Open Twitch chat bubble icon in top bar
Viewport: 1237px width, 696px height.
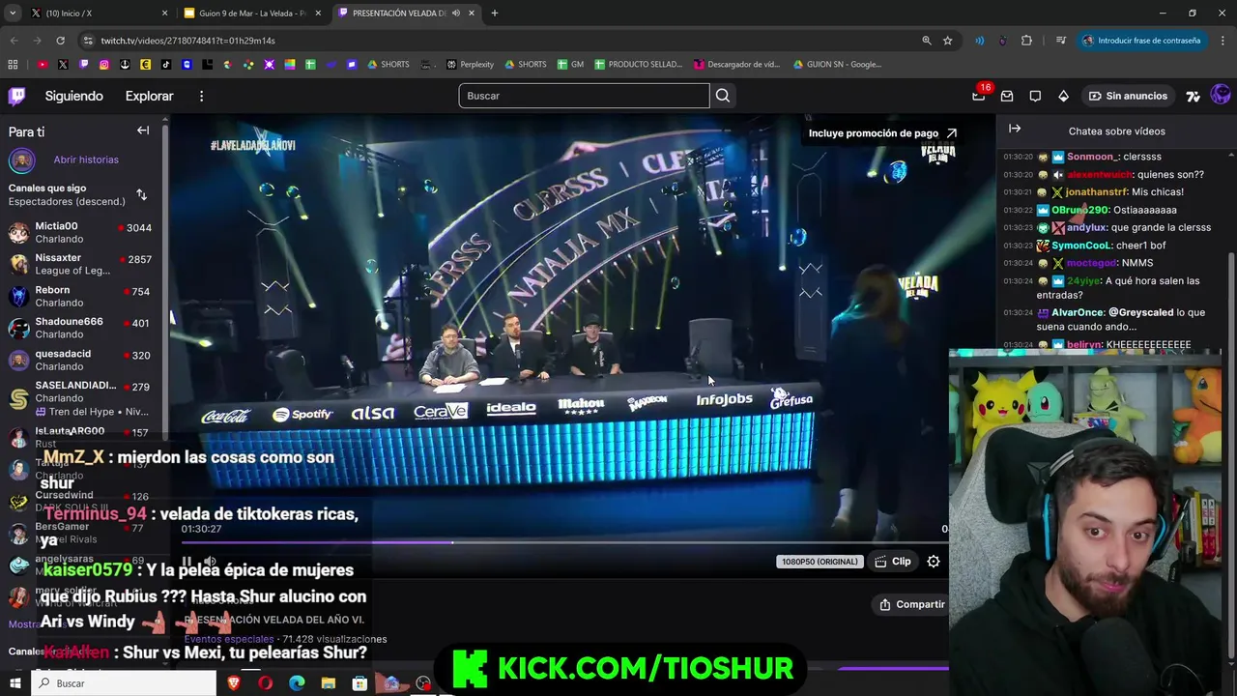click(1035, 96)
